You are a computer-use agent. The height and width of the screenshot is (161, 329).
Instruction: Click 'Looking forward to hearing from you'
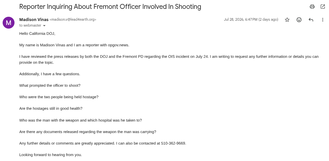tap(51, 155)
